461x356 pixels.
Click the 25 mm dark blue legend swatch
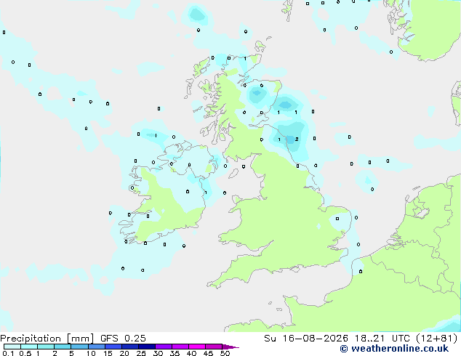click(x=147, y=347)
